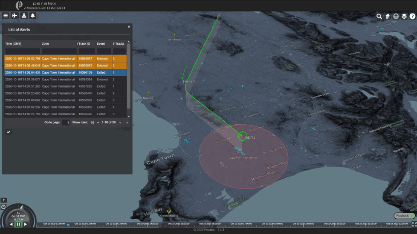Click the Zone column filter field
Image resolution: width=417 pixels, height=234 pixels.
coord(59,51)
